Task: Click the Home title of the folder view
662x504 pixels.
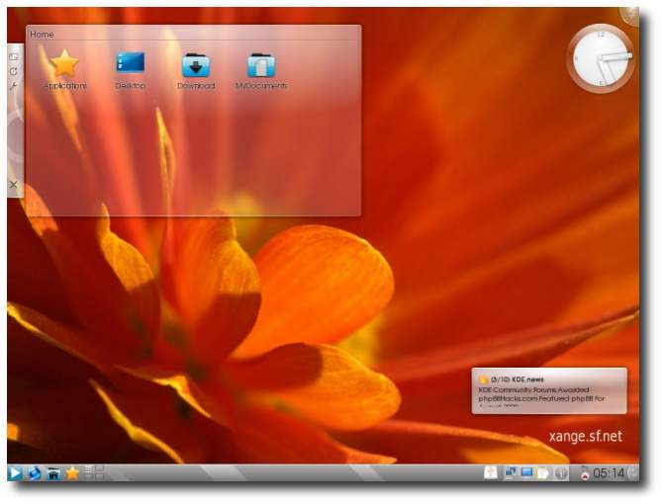Action: click(42, 35)
